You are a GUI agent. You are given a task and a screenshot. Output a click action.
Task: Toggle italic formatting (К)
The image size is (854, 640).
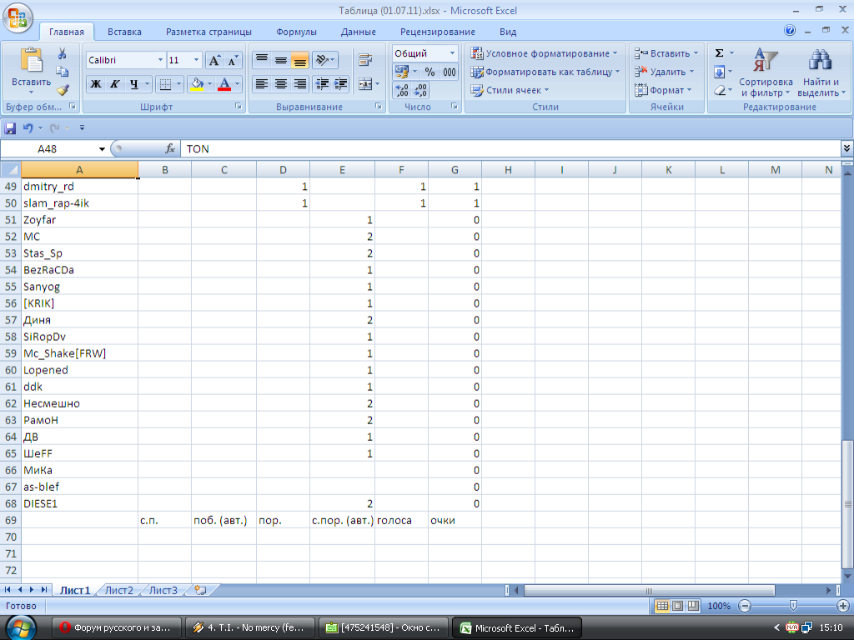pos(114,84)
